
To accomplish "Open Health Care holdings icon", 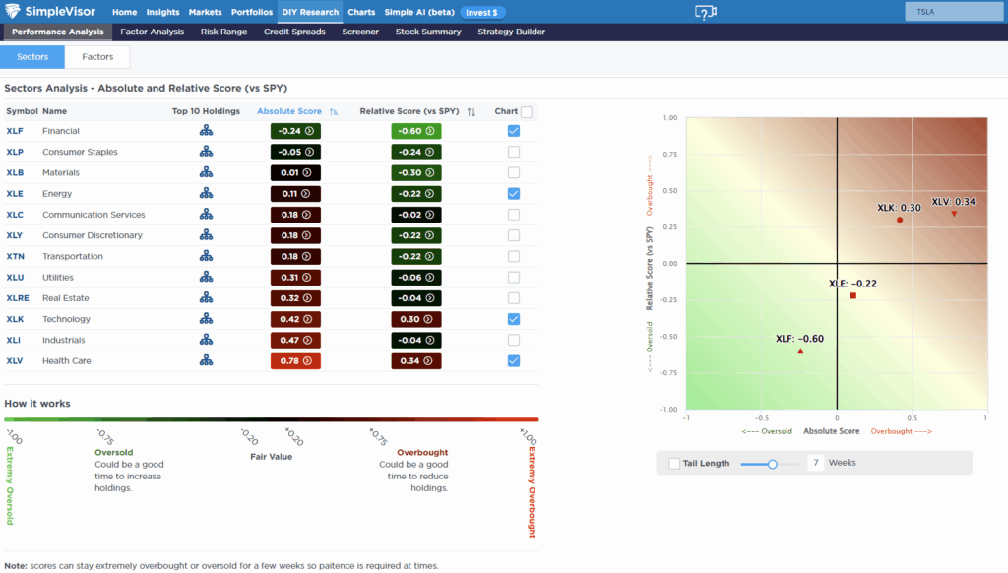I will (206, 360).
